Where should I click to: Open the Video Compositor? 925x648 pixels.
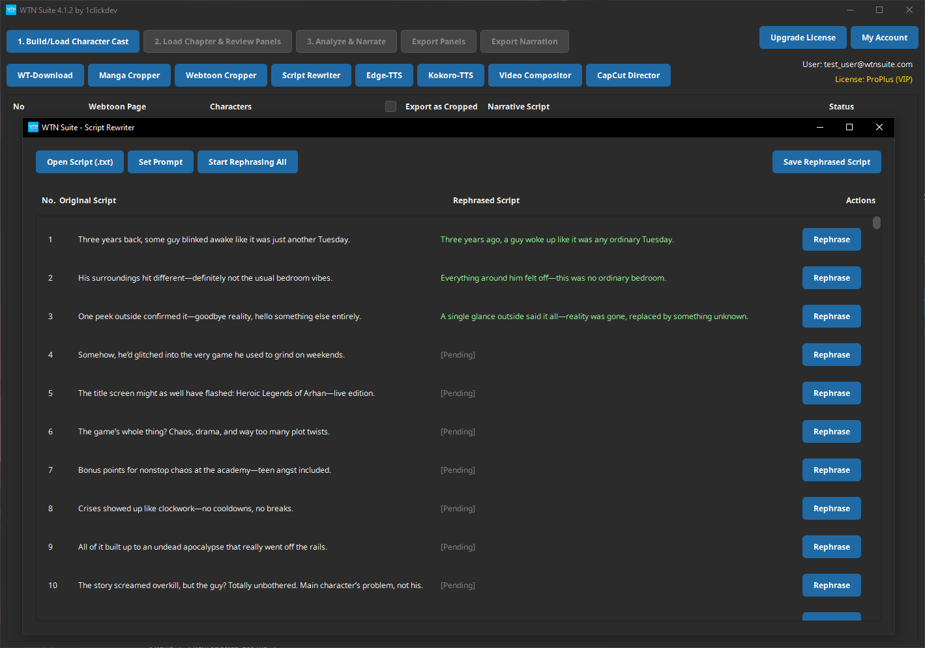[535, 75]
